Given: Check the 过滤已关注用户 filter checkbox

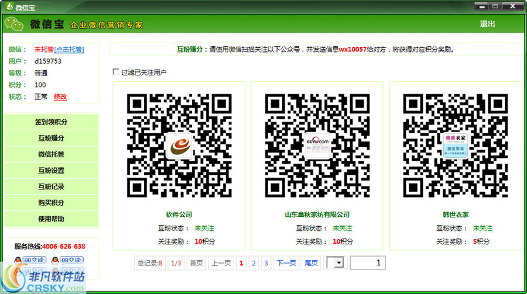Looking at the screenshot, I should (116, 72).
